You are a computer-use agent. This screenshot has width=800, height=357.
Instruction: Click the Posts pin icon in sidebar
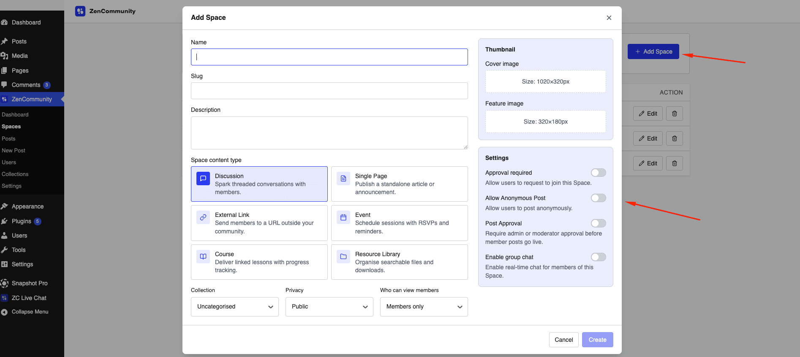(x=5, y=41)
